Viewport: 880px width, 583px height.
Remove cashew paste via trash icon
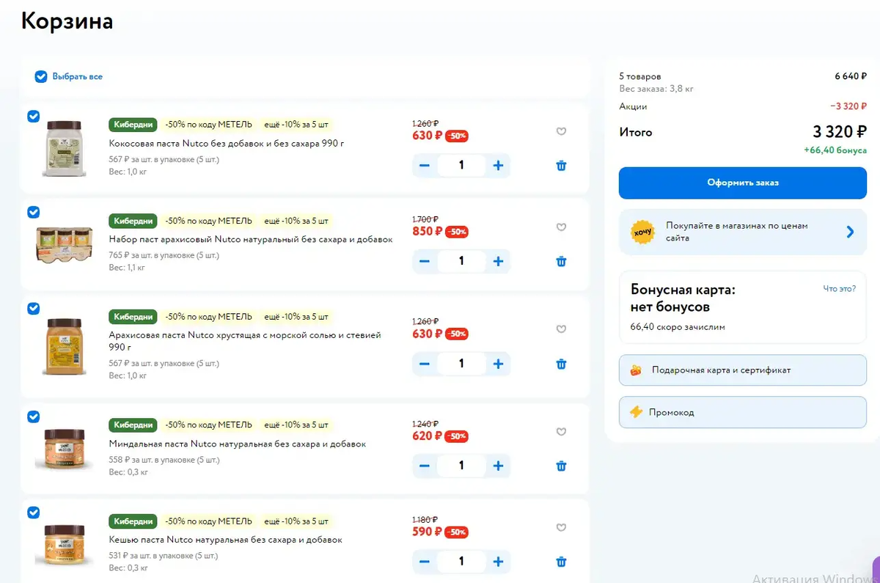(561, 562)
